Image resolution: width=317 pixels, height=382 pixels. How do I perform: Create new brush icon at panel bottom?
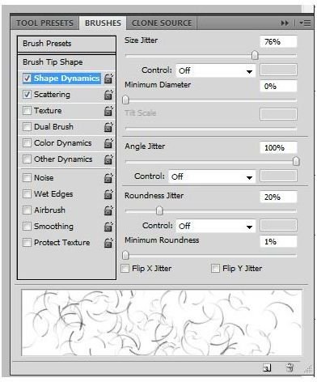point(267,367)
